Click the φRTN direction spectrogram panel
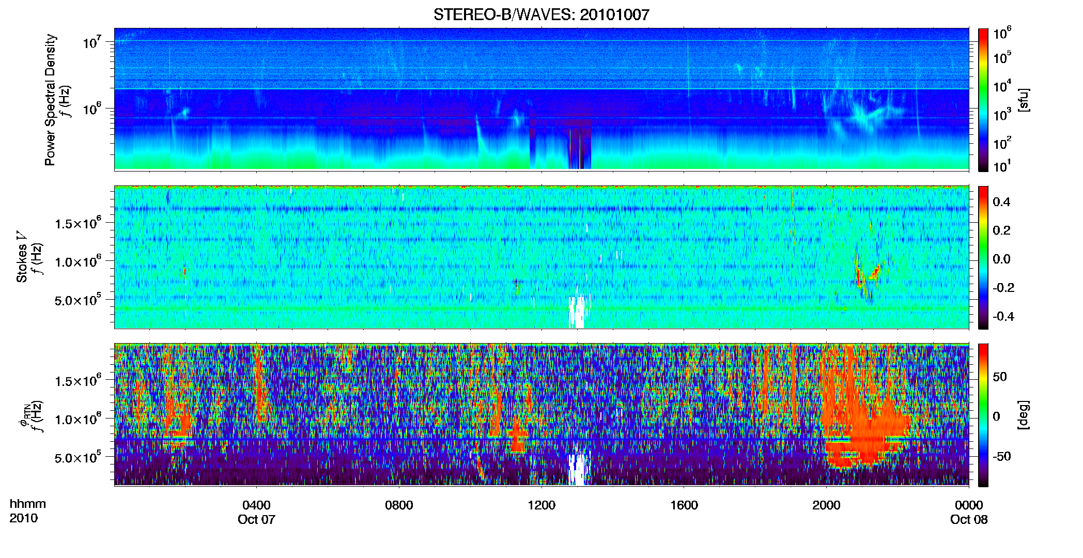The width and height of the screenshot is (1083, 558). [541, 415]
